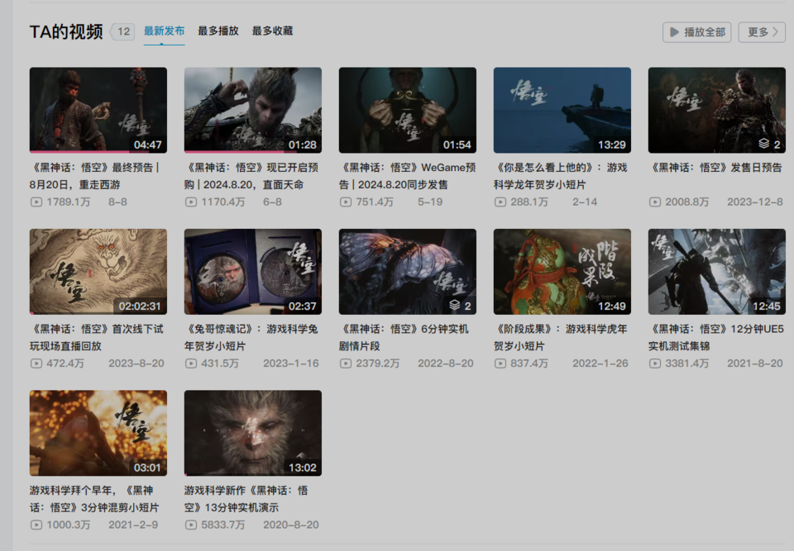
Task: Open the 更多 videos link
Action: coord(762,32)
